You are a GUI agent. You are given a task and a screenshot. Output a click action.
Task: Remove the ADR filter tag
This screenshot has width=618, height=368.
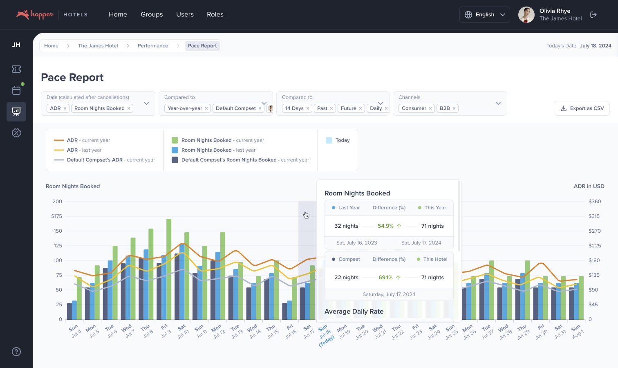point(65,108)
